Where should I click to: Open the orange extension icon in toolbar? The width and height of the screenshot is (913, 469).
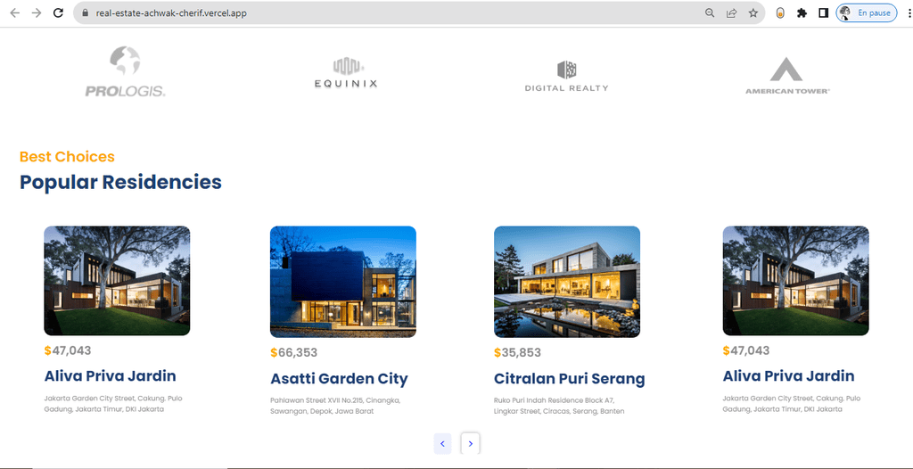pyautogui.click(x=780, y=12)
